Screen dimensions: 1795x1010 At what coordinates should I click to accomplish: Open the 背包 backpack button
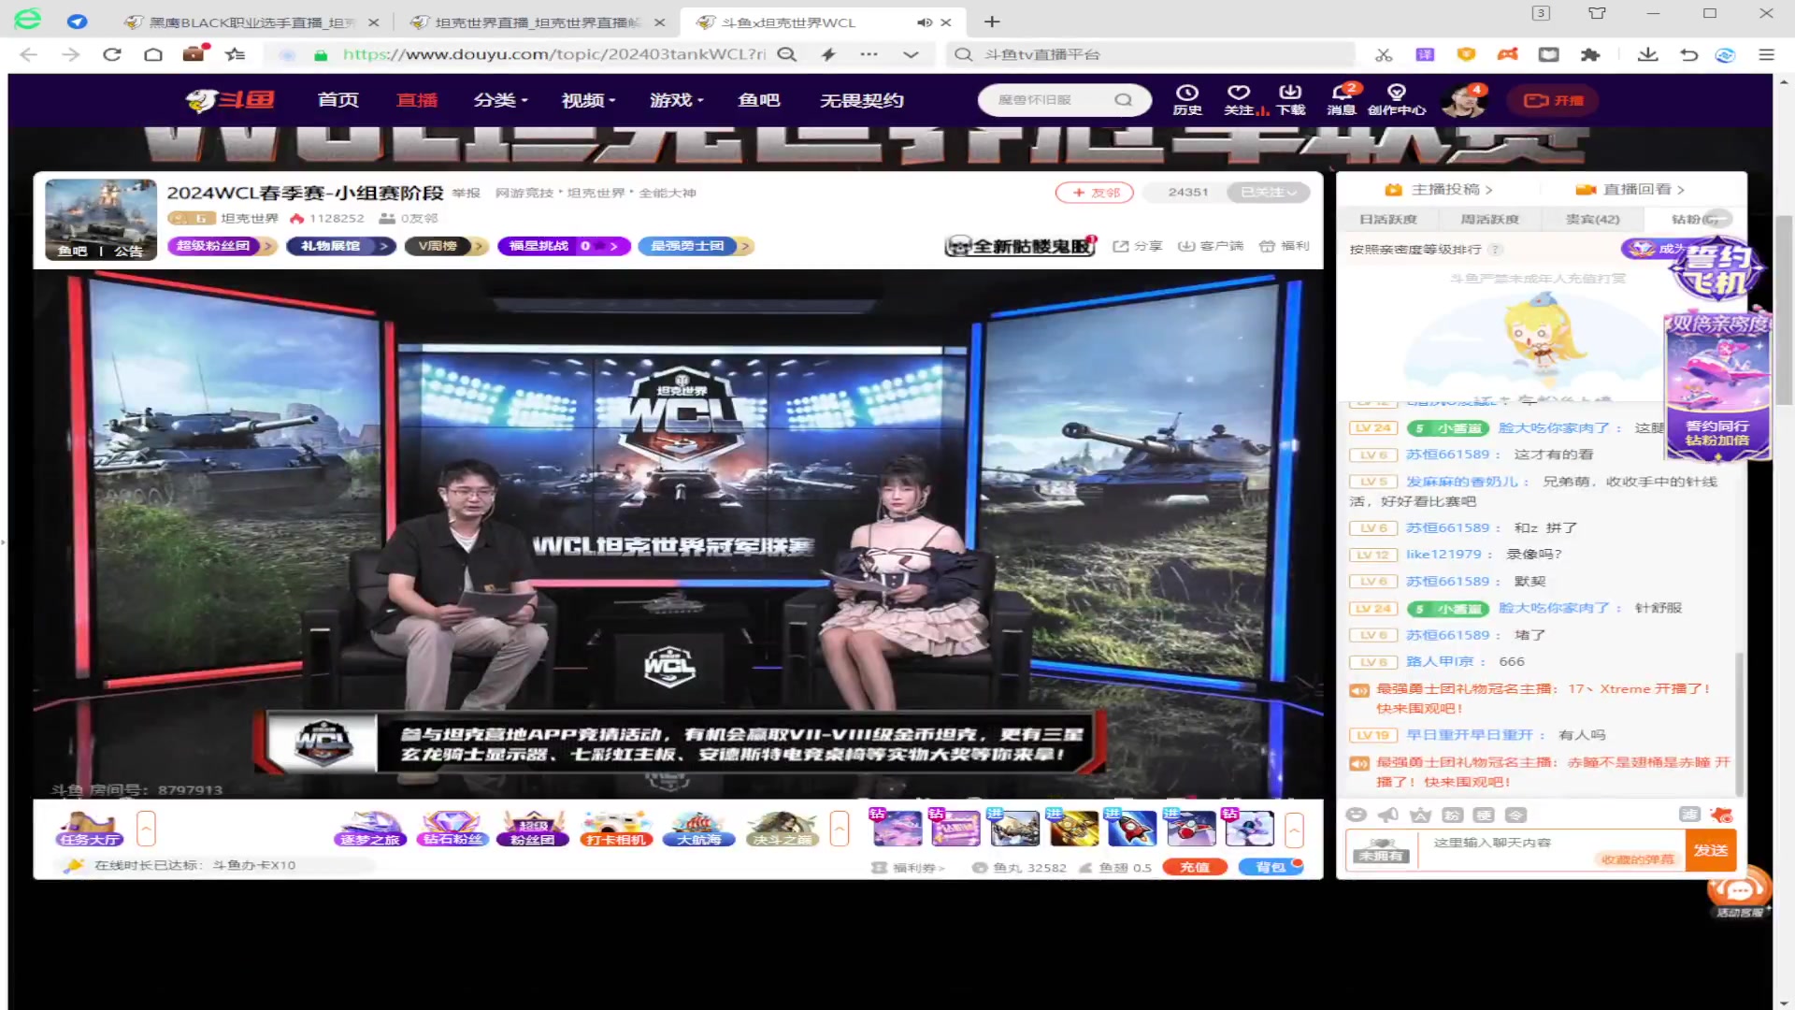click(1270, 867)
